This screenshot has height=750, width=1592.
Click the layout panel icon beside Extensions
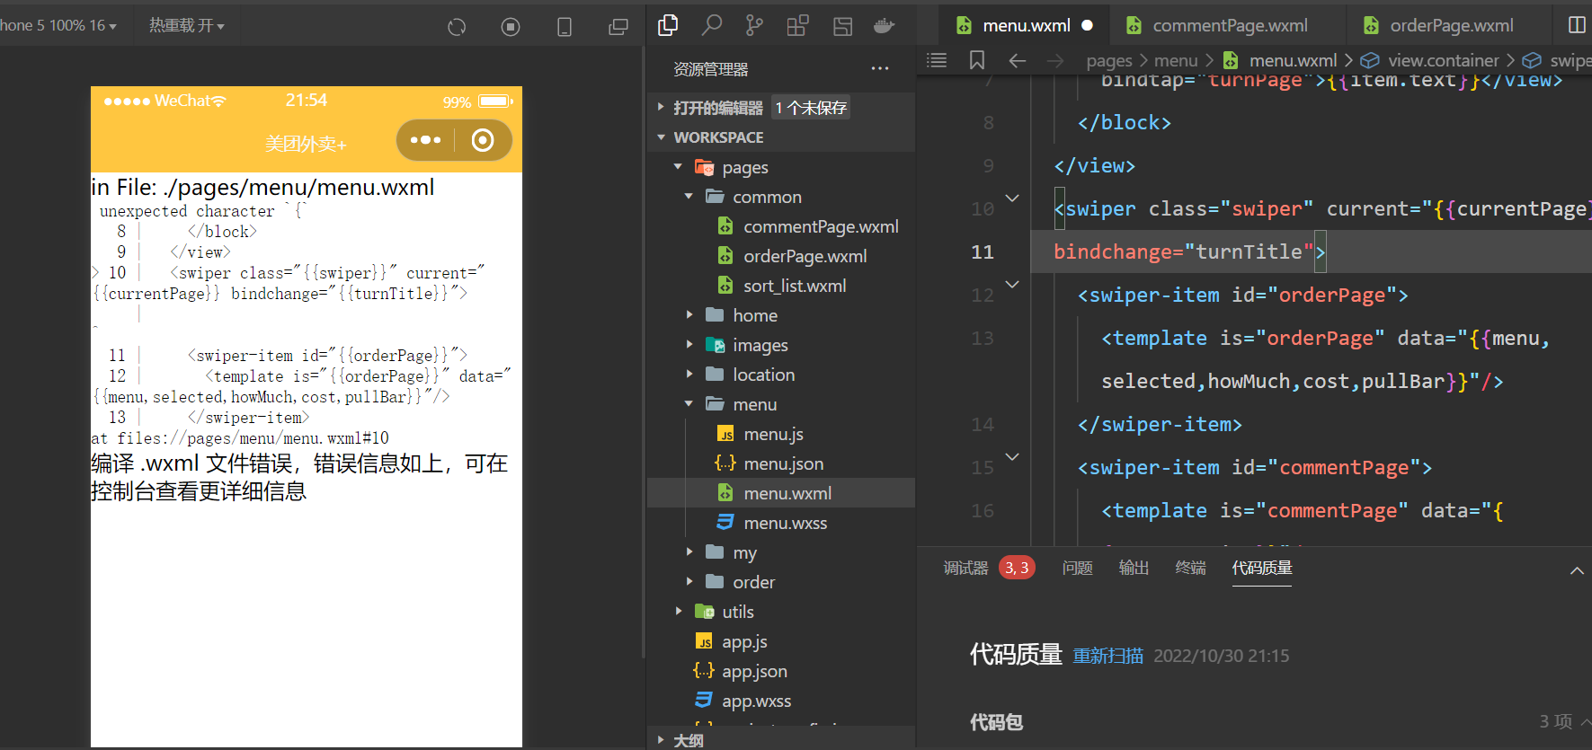tap(842, 26)
